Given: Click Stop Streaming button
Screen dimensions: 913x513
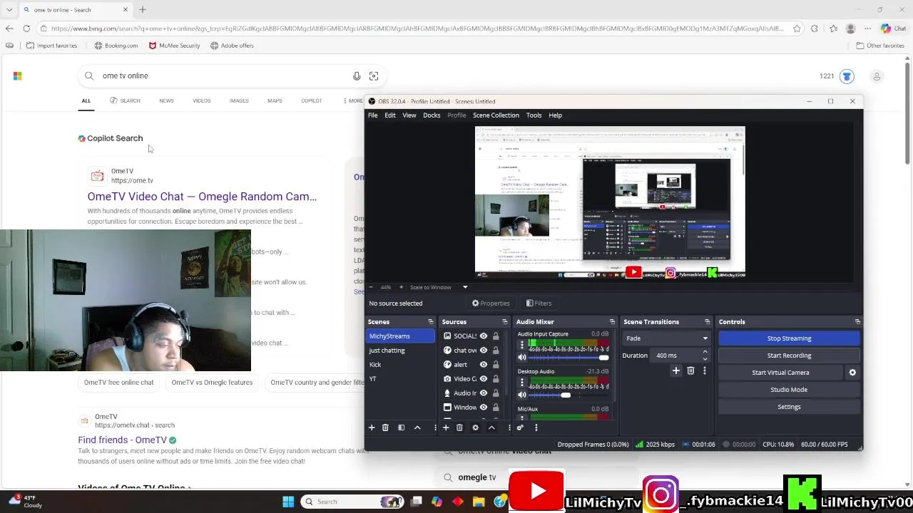Looking at the screenshot, I should coord(789,338).
